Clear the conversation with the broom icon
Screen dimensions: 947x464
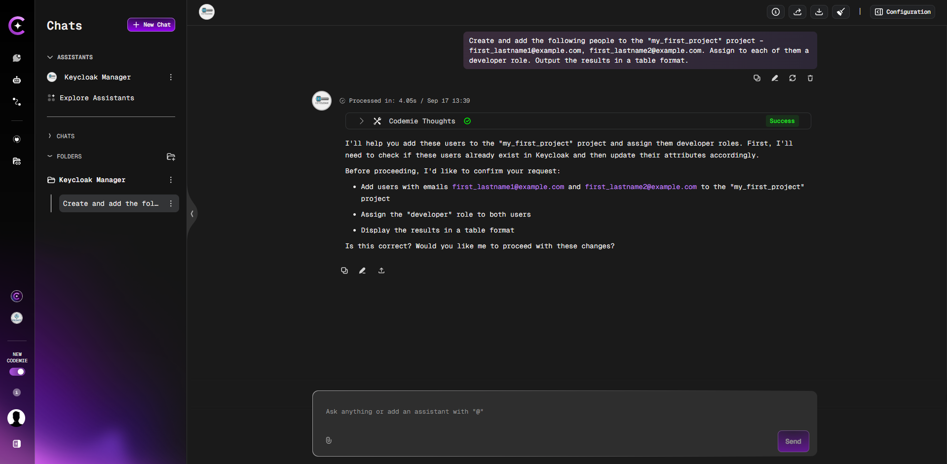841,12
